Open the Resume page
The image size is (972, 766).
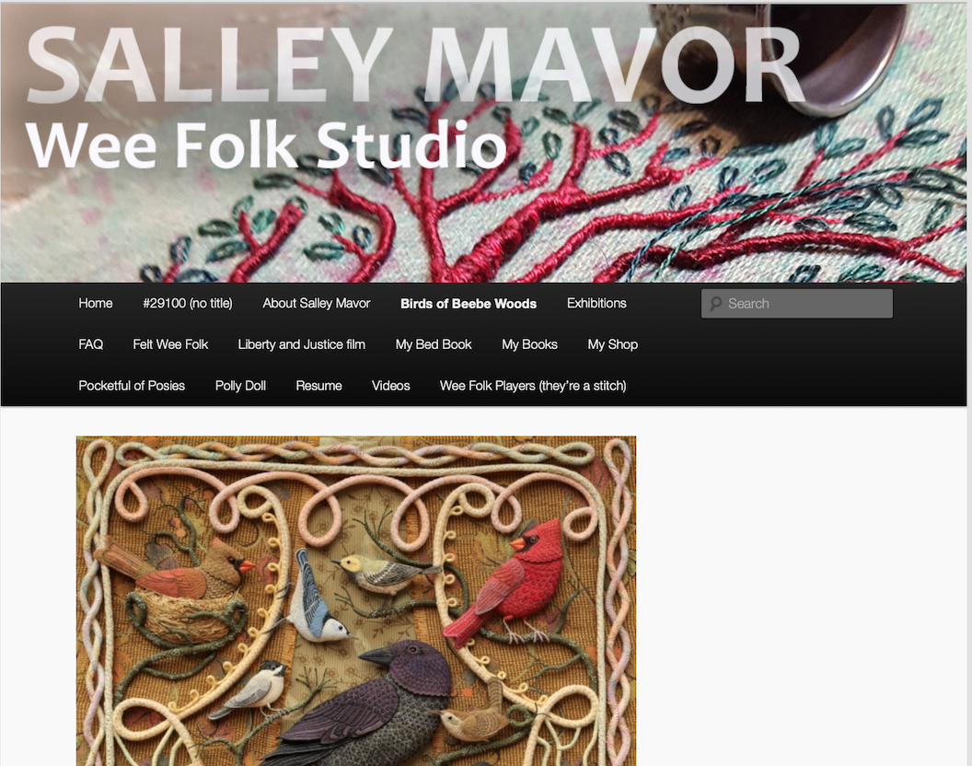pos(318,386)
